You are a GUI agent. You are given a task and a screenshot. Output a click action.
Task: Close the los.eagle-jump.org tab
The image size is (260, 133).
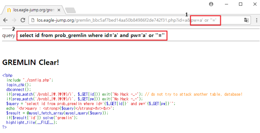pyautogui.click(x=59, y=10)
